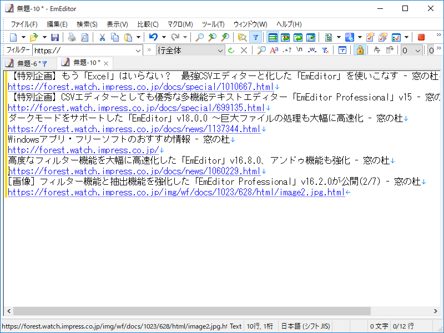Image resolution: width=444 pixels, height=333 pixels.
Task: Toggle Match Whole Word W button
Action: tap(312, 51)
